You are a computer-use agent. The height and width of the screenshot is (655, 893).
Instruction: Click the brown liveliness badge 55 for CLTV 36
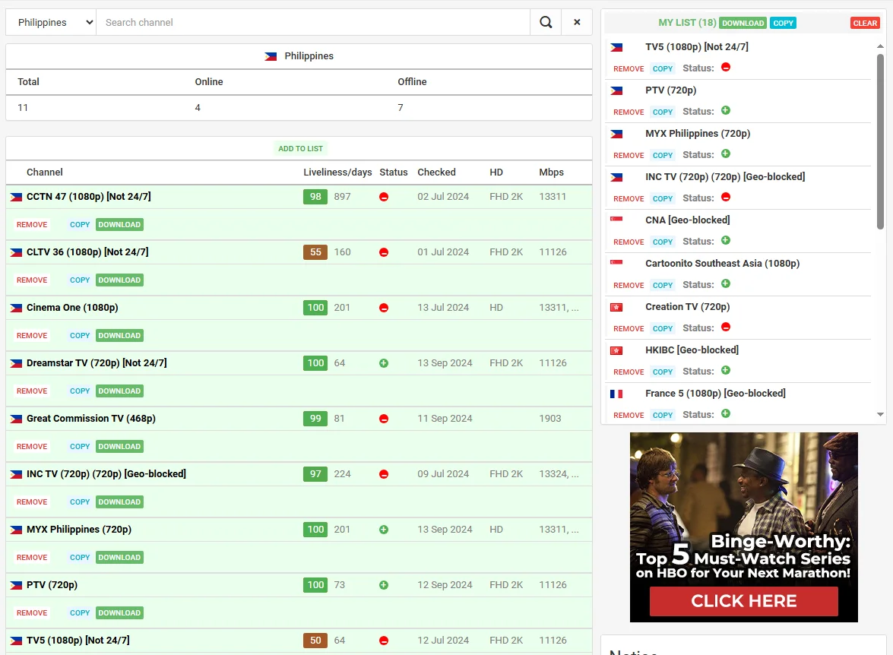click(x=315, y=252)
